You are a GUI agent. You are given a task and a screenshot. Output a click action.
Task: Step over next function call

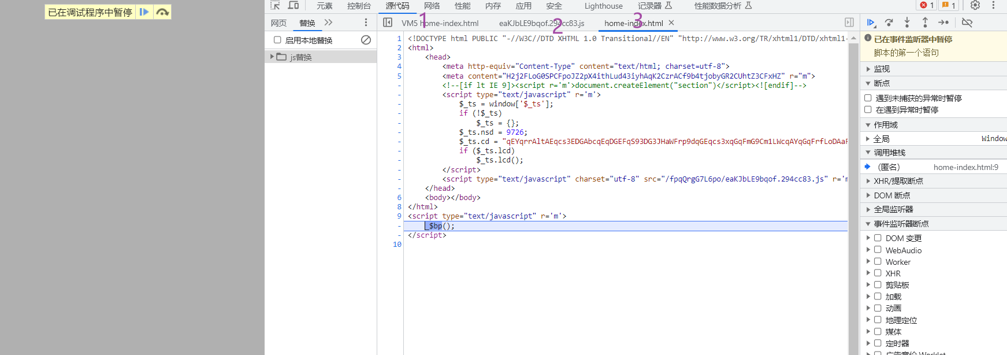point(889,23)
